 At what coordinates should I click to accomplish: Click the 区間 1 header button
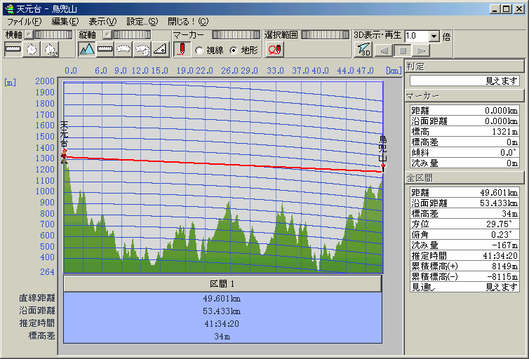(222, 284)
